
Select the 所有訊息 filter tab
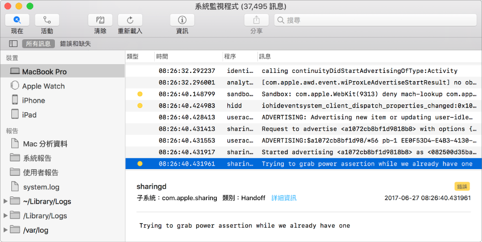pyautogui.click(x=38, y=43)
